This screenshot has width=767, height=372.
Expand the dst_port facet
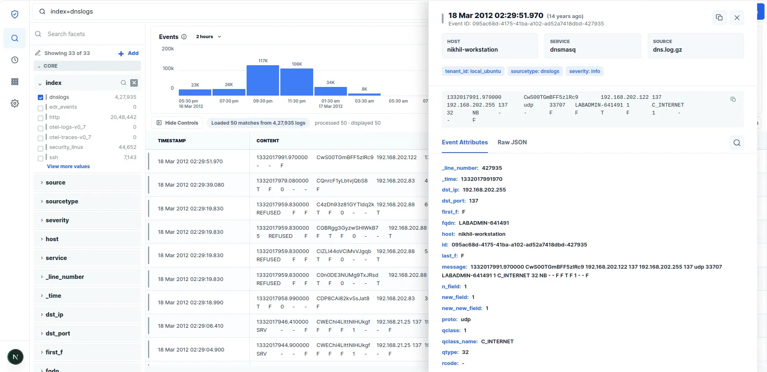point(87,333)
